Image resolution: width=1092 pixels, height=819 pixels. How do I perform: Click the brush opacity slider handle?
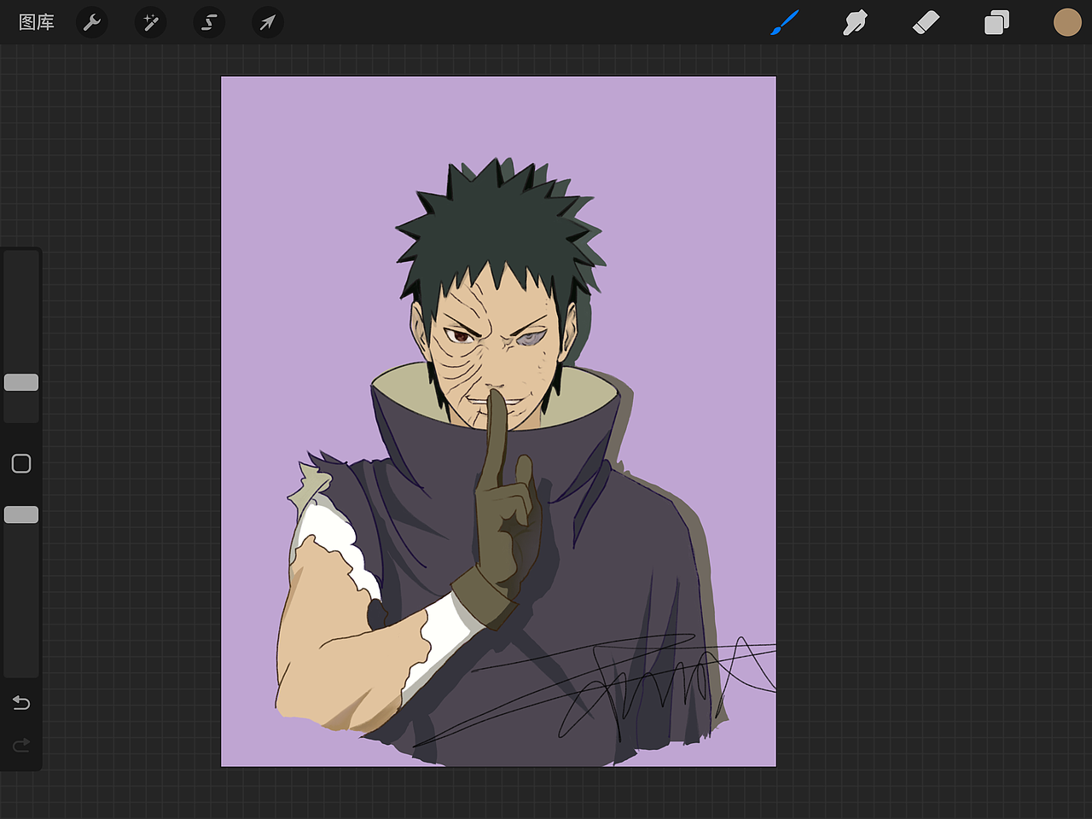(21, 514)
